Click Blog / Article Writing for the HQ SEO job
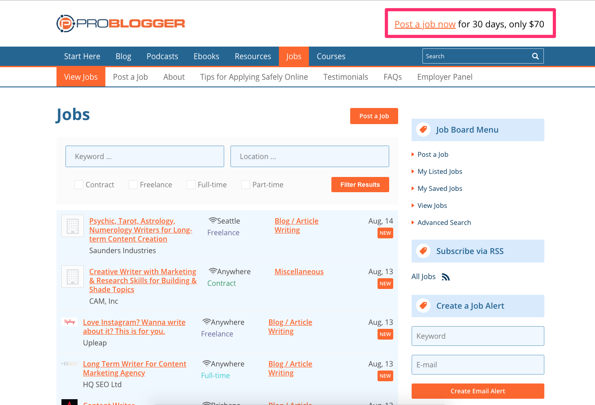Screen dimensions: 595x405 coord(290,368)
